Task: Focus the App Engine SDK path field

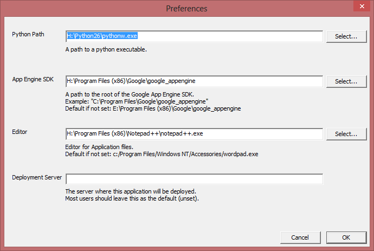Action: (x=194, y=81)
